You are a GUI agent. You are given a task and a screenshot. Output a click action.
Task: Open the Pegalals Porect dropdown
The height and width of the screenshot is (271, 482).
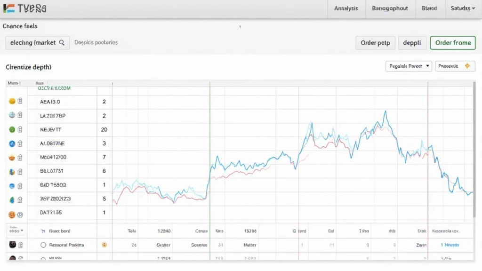click(409, 66)
